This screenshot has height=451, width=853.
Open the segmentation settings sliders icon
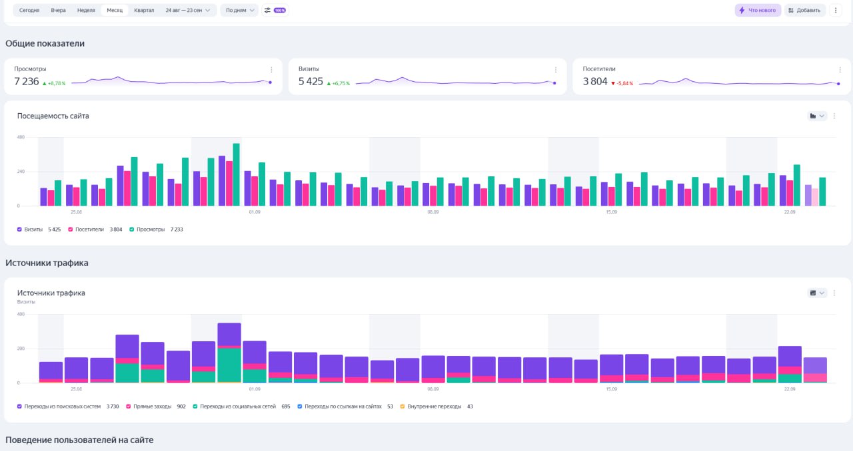coord(267,11)
